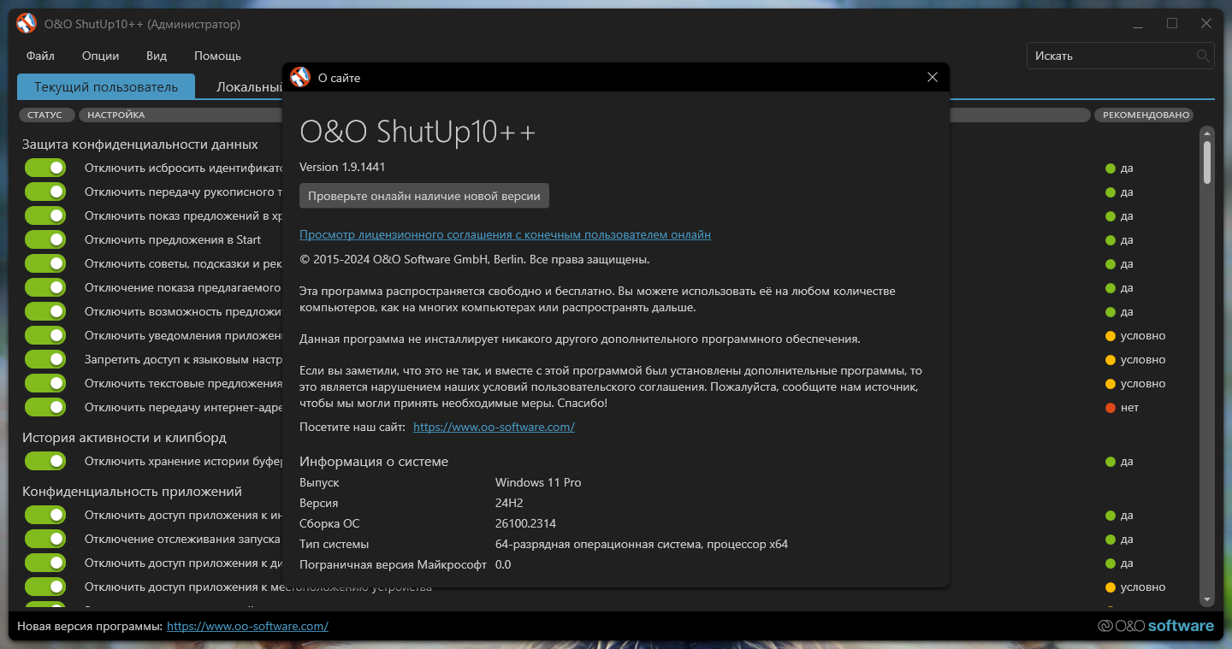The height and width of the screenshot is (649, 1232).
Task: Click 'Новая версия программы:' status text
Action: pyautogui.click(x=90, y=626)
